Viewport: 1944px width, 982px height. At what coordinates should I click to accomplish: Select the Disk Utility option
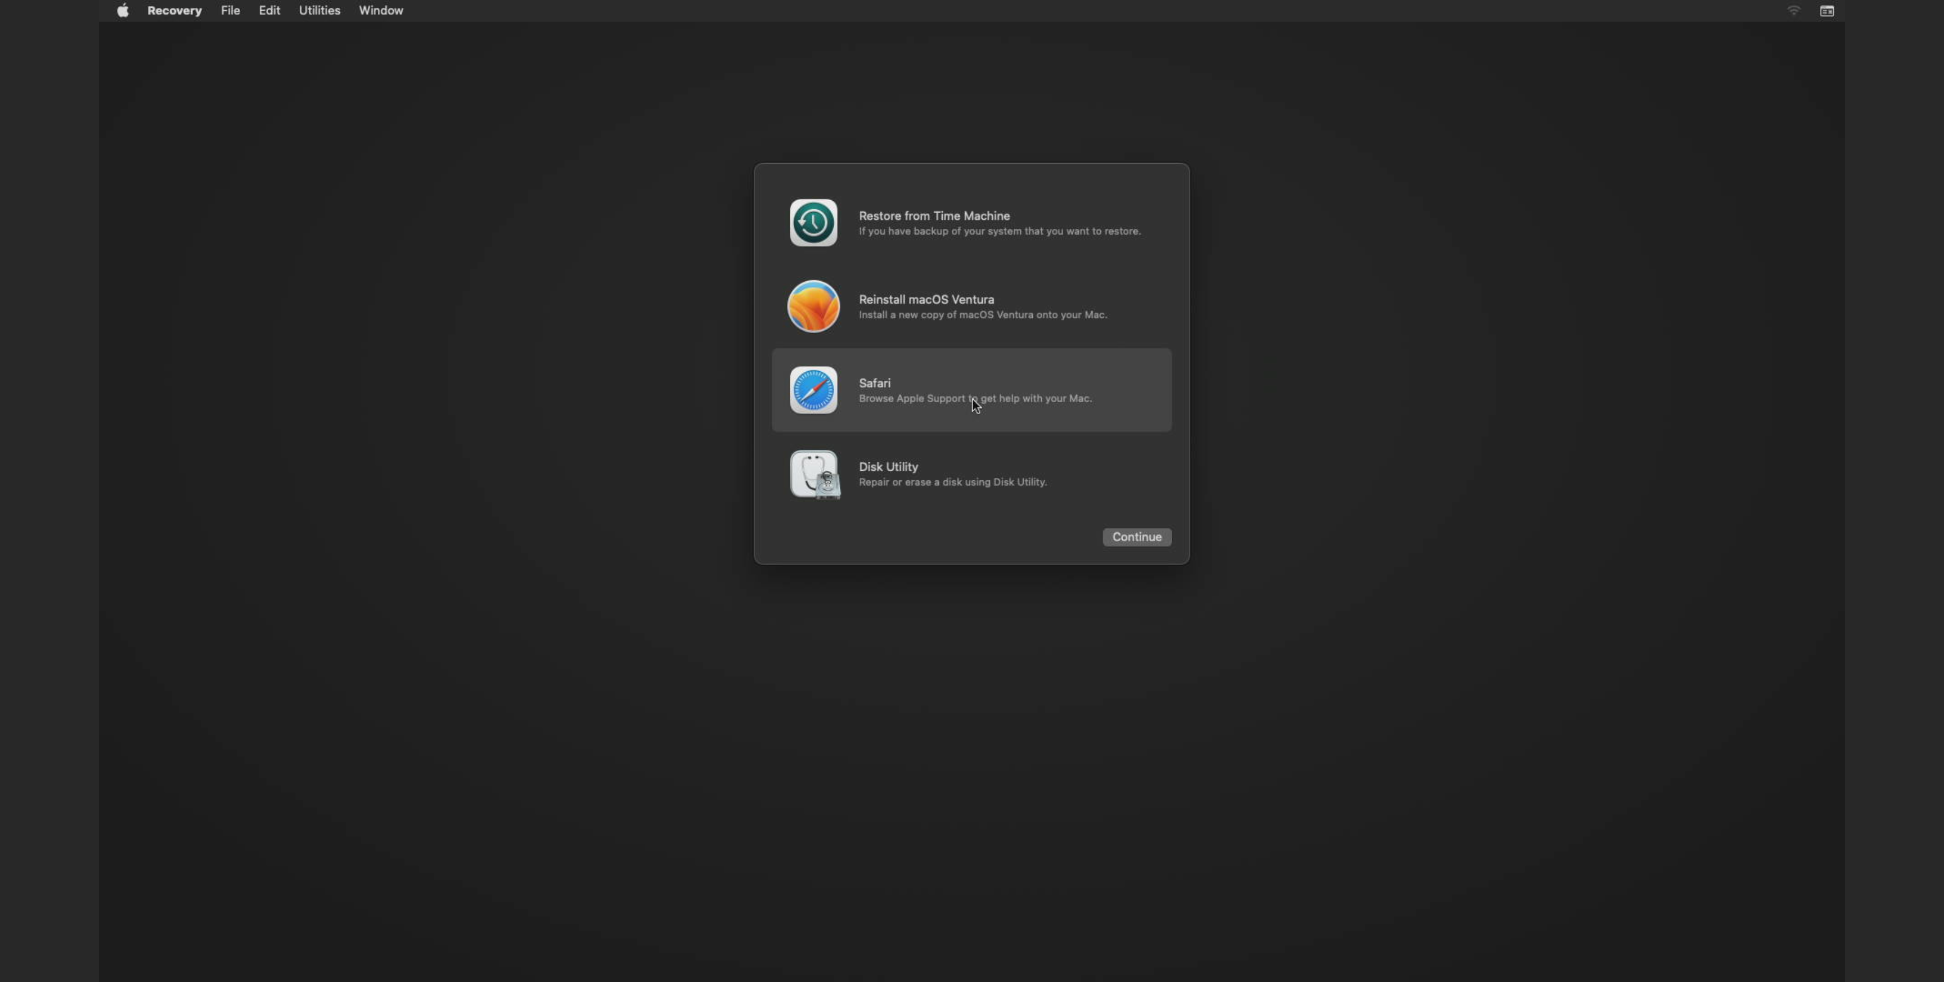pyautogui.click(x=971, y=474)
